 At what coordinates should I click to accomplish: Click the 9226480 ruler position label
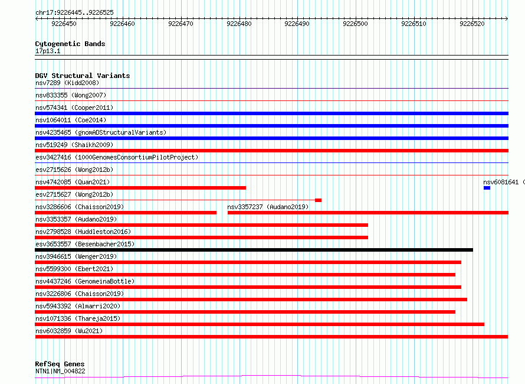click(x=239, y=24)
